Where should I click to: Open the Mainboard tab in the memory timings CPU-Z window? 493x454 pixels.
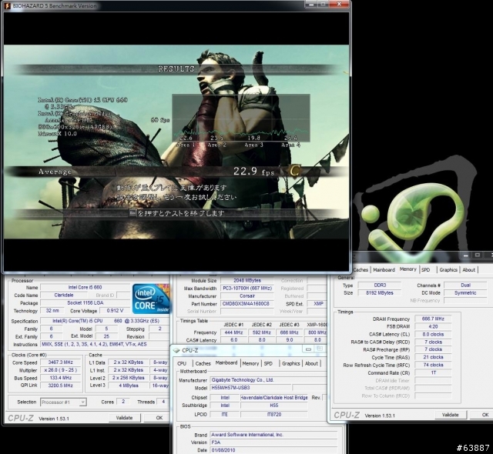[384, 269]
